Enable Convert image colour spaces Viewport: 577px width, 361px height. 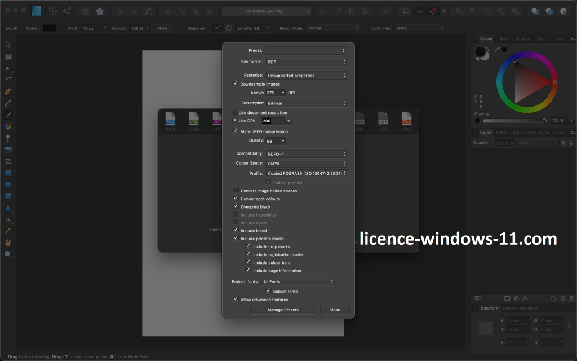tap(236, 191)
